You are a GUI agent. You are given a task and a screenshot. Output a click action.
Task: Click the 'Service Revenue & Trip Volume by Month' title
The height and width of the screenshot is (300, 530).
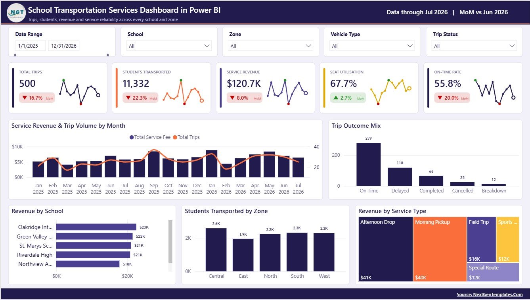(x=68, y=126)
